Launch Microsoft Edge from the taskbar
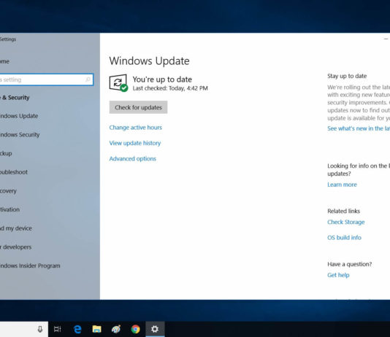The height and width of the screenshot is (337, 390). pyautogui.click(x=77, y=329)
